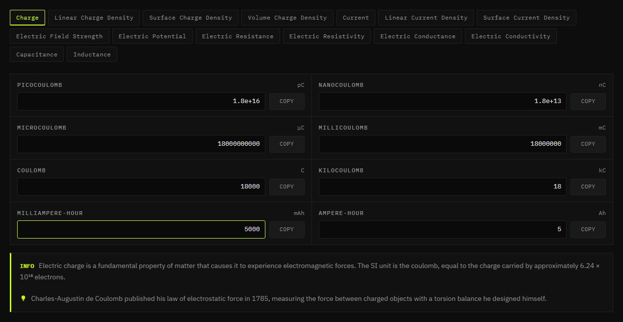Select the Current tab

click(356, 18)
